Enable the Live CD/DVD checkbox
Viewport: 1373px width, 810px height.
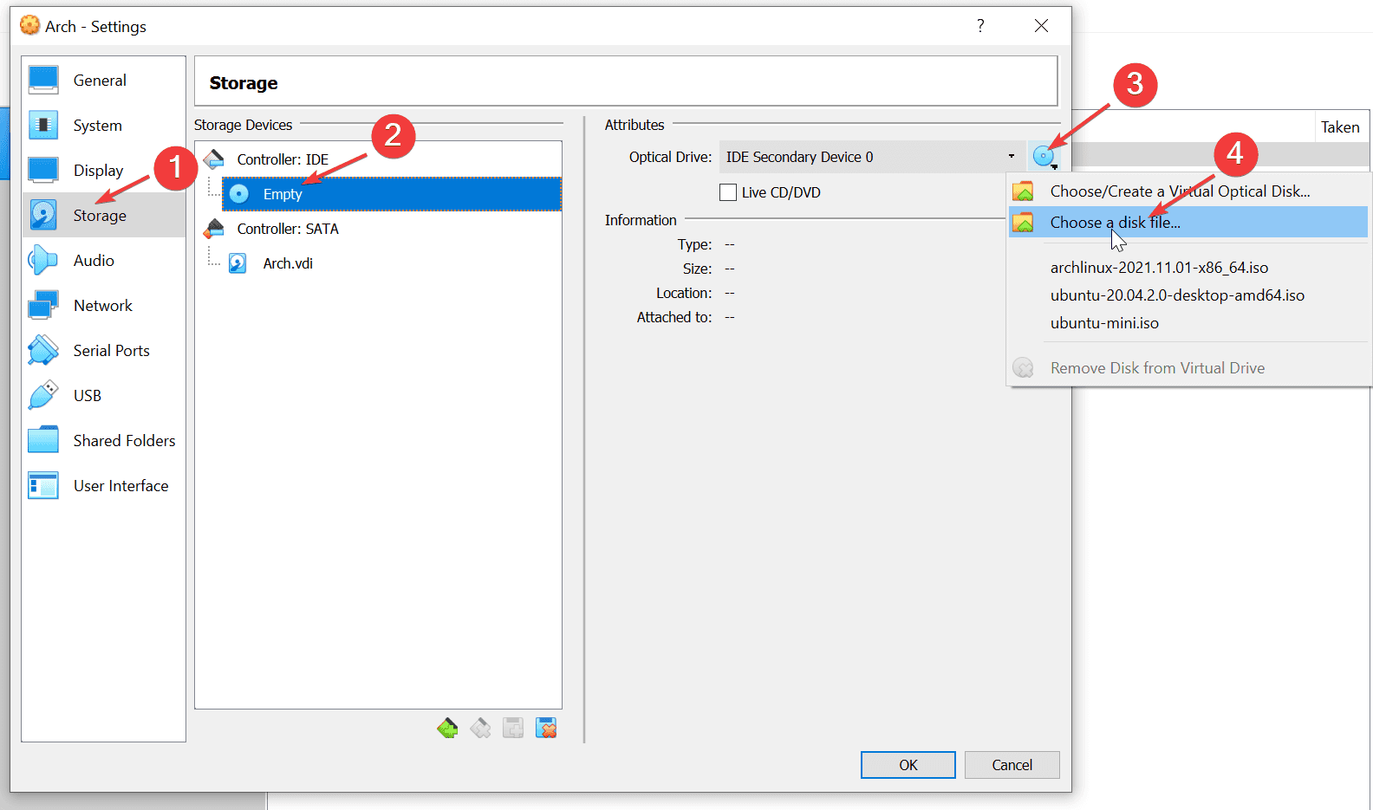click(x=728, y=192)
